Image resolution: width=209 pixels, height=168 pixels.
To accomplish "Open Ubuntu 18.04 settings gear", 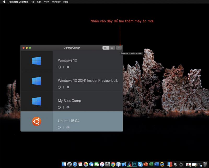I will click(x=68, y=128).
